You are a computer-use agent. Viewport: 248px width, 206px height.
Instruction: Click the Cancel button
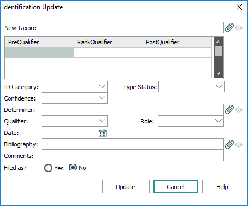175,187
